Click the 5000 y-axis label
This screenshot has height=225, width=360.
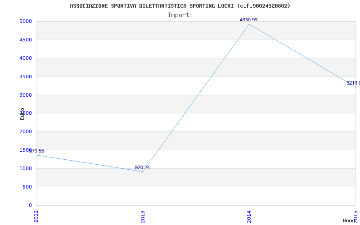[26, 22]
